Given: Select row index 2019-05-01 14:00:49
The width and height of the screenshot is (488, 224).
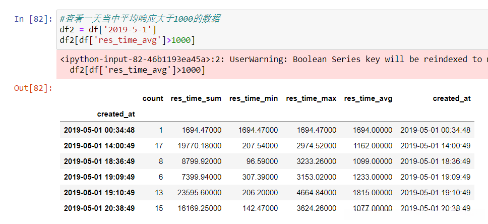Looking at the screenshot, I should (99, 146).
